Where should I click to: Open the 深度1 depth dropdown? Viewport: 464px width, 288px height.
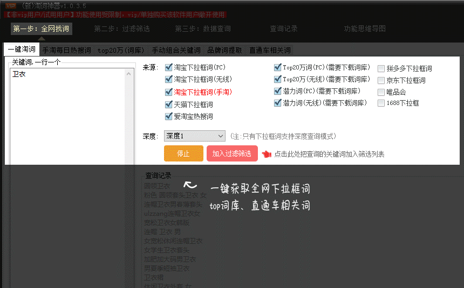(x=194, y=136)
